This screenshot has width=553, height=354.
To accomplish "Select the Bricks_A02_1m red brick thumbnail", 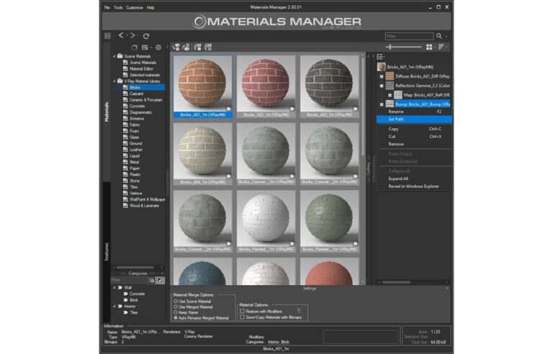I will pos(266,86).
